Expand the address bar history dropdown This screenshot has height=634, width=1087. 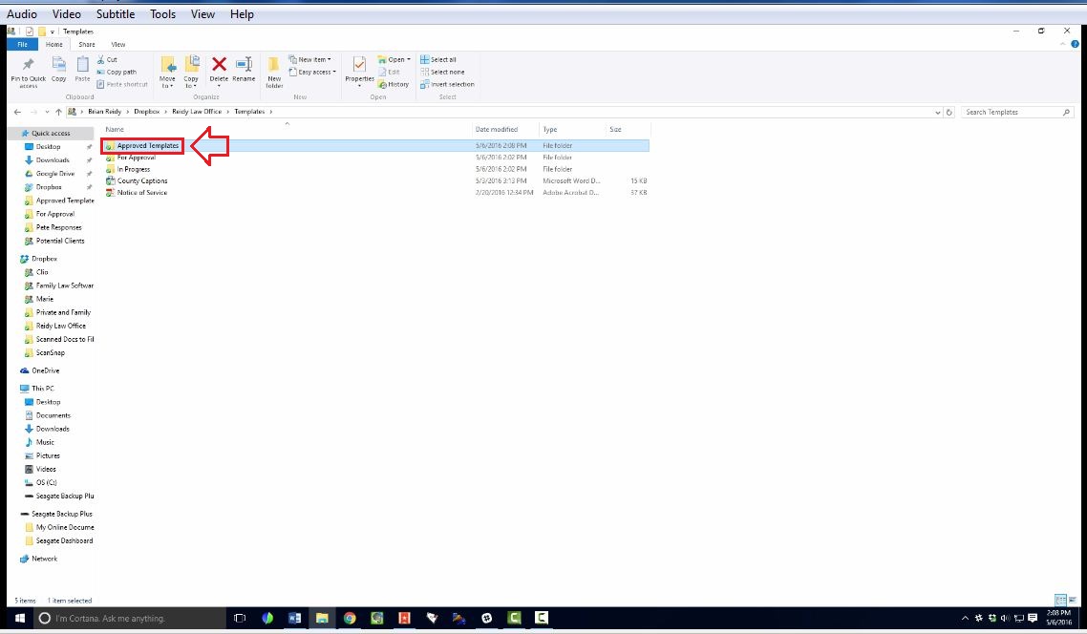click(x=938, y=113)
